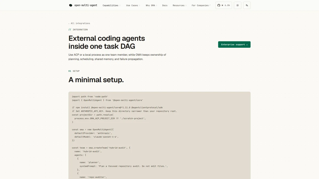Click the 'A minimal setup.' heading
This screenshot has width=319, height=179.
coord(96,80)
